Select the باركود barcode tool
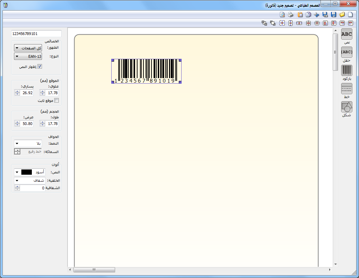359x278 pixels. (347, 70)
